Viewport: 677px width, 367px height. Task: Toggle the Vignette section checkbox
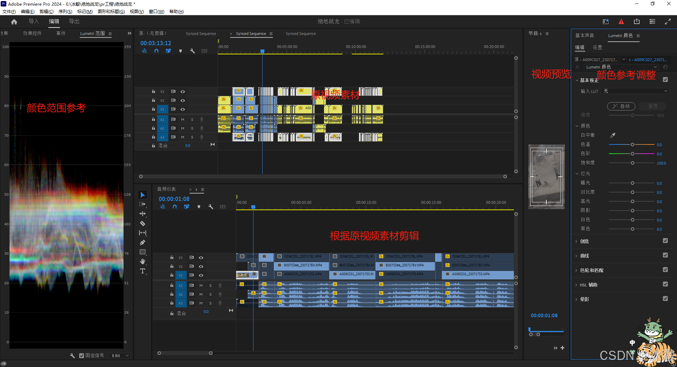pyautogui.click(x=665, y=299)
